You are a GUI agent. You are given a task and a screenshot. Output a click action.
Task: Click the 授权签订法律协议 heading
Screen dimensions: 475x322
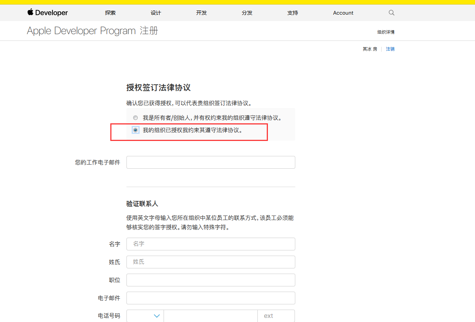click(158, 88)
